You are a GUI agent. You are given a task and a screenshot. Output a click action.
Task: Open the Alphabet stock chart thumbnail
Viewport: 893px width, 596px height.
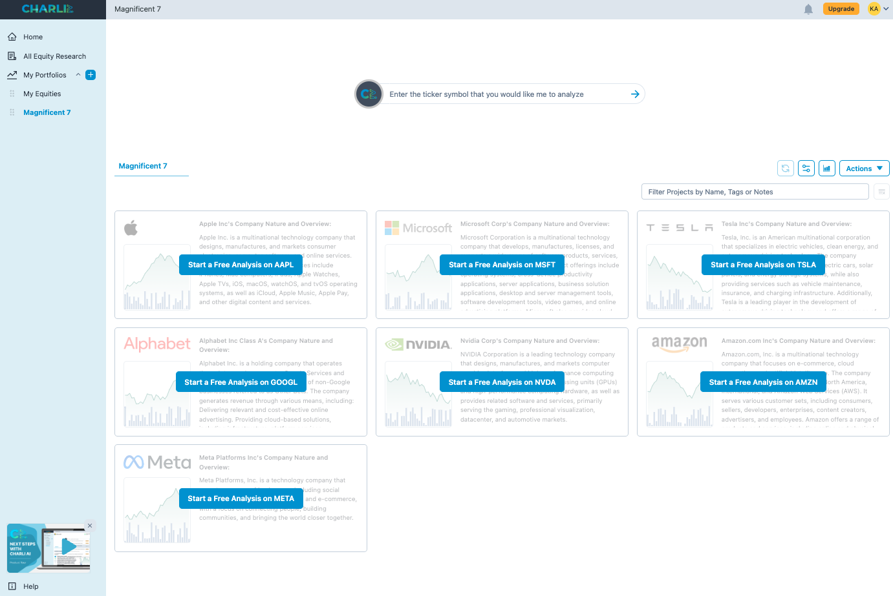(x=157, y=395)
